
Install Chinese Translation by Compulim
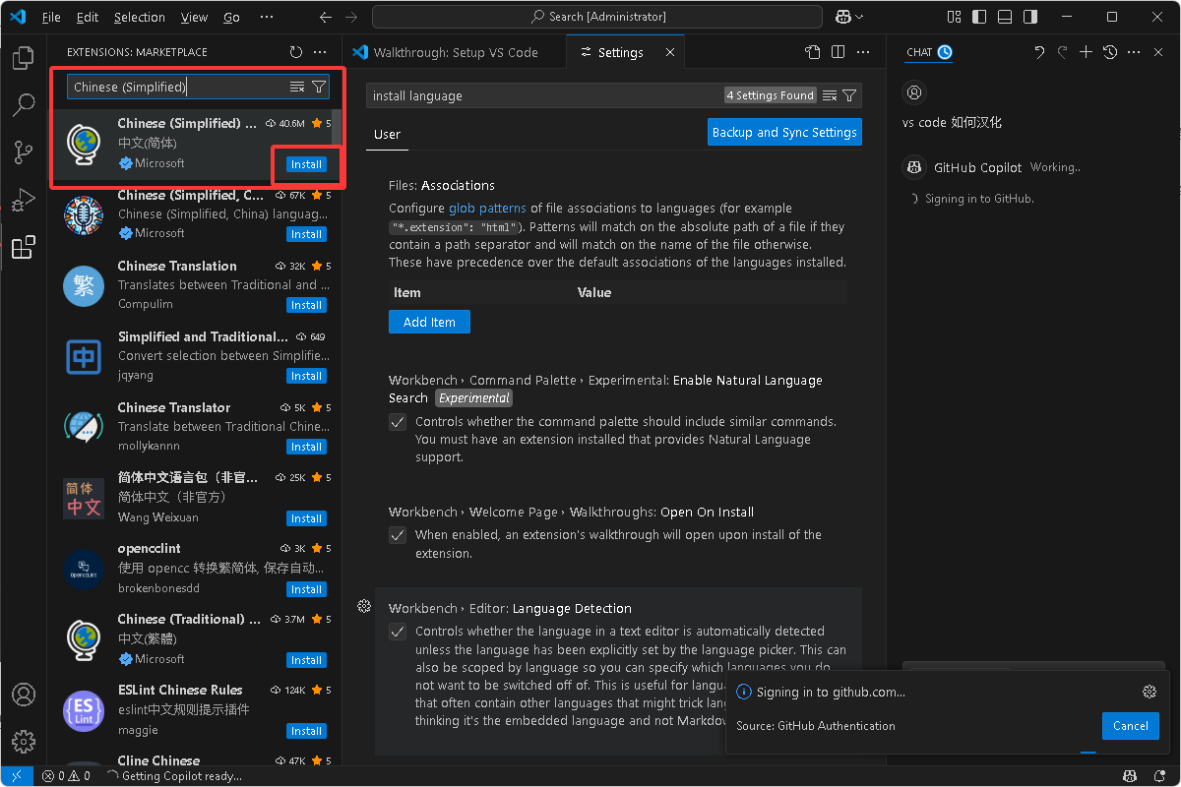click(306, 305)
